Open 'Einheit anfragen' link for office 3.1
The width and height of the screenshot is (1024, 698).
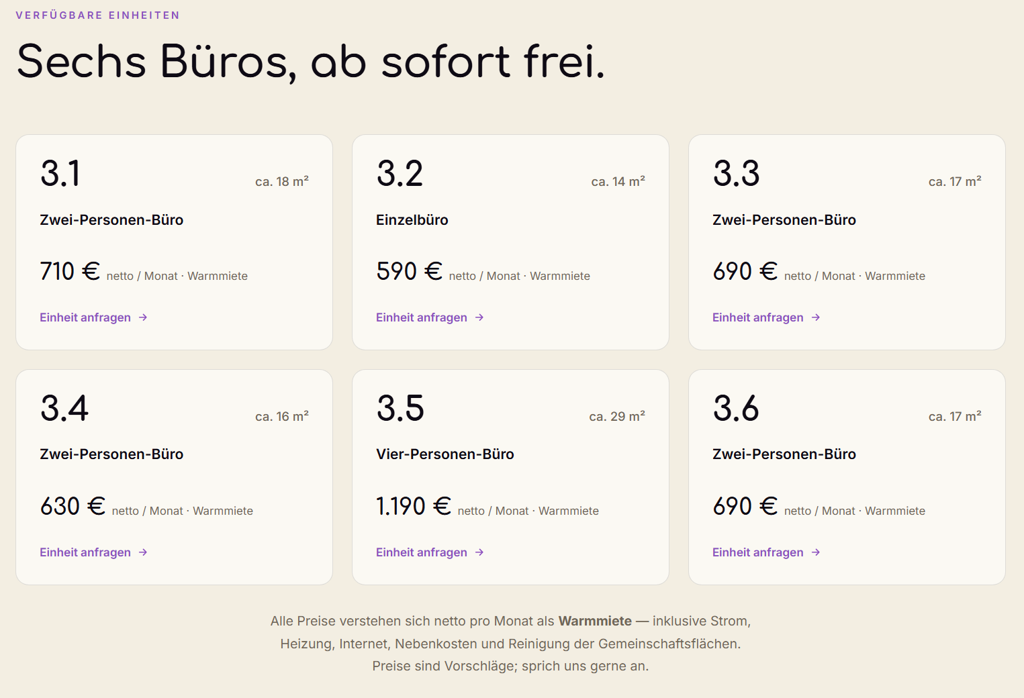coord(93,317)
